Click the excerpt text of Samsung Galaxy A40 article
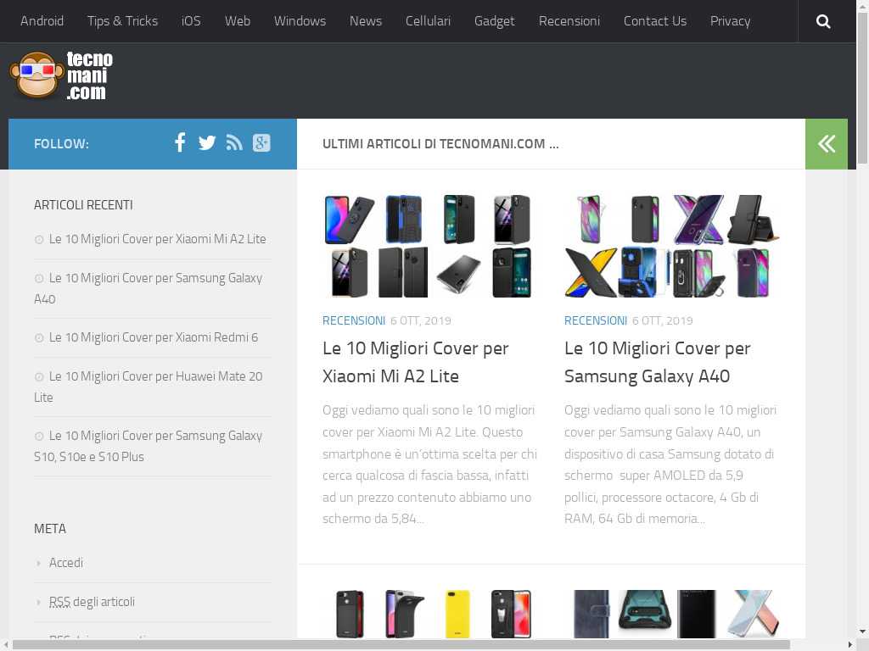 pos(670,465)
